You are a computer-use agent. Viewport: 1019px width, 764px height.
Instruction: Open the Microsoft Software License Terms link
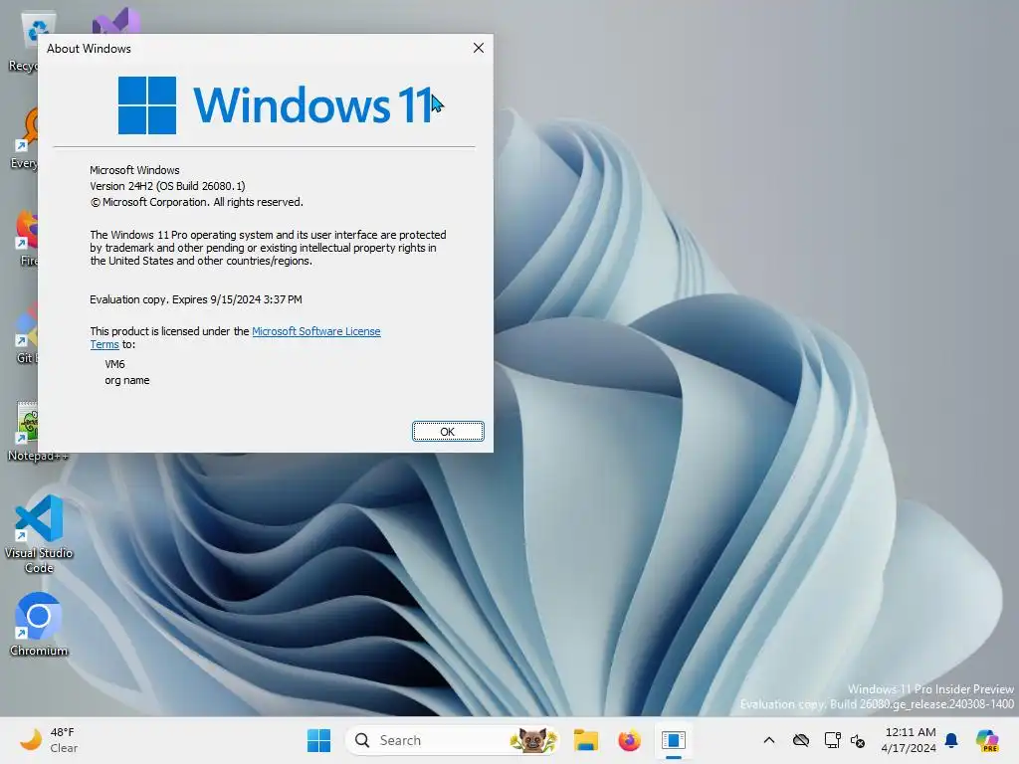point(315,331)
